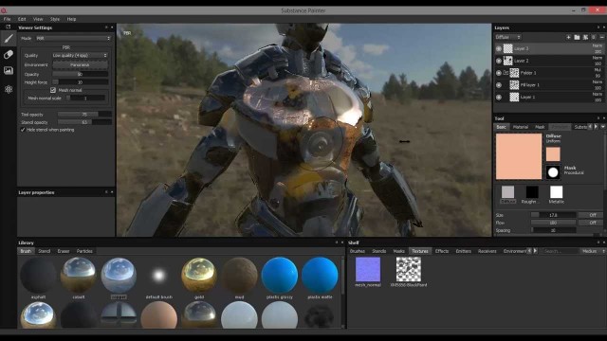The image size is (607, 341).
Task: Open the File menu
Action: click(x=7, y=19)
